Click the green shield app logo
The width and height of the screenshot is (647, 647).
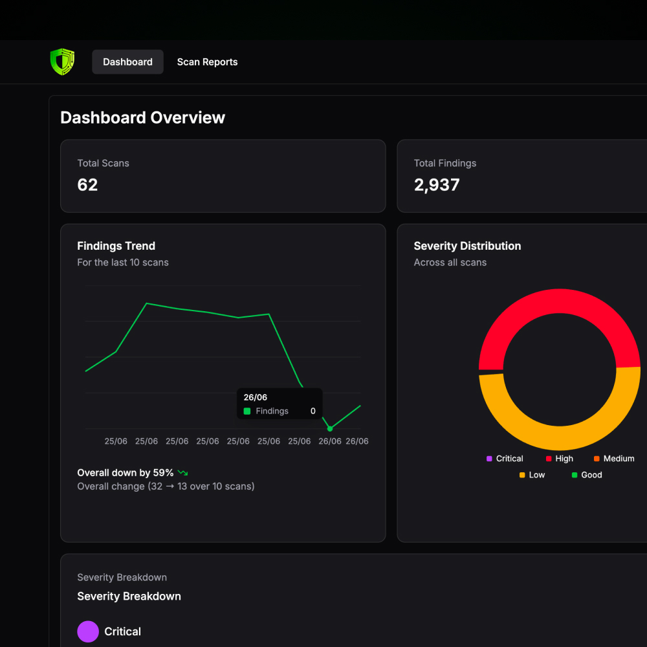(62, 61)
